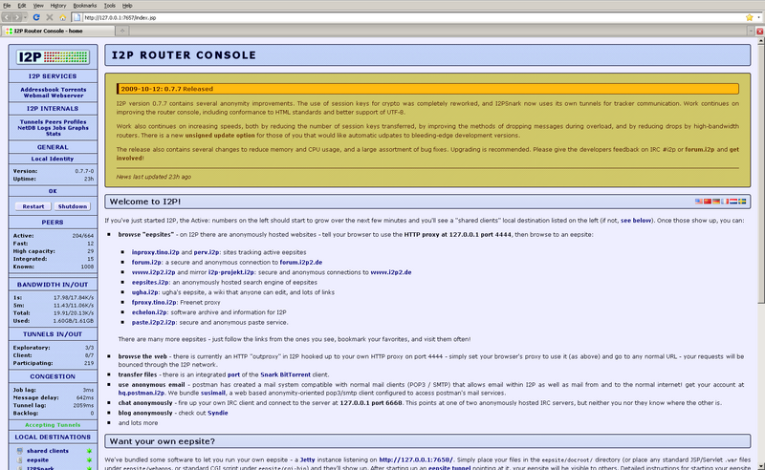Click the browser Forward arrow button
Viewport: 765px width, 470px height.
17,17
